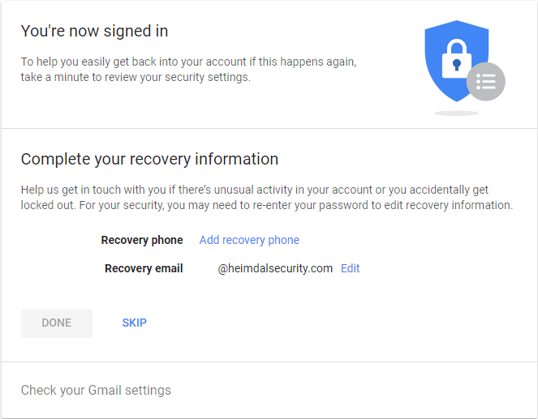Click the "You're now signed in" heading
538x419 pixels.
tap(94, 31)
